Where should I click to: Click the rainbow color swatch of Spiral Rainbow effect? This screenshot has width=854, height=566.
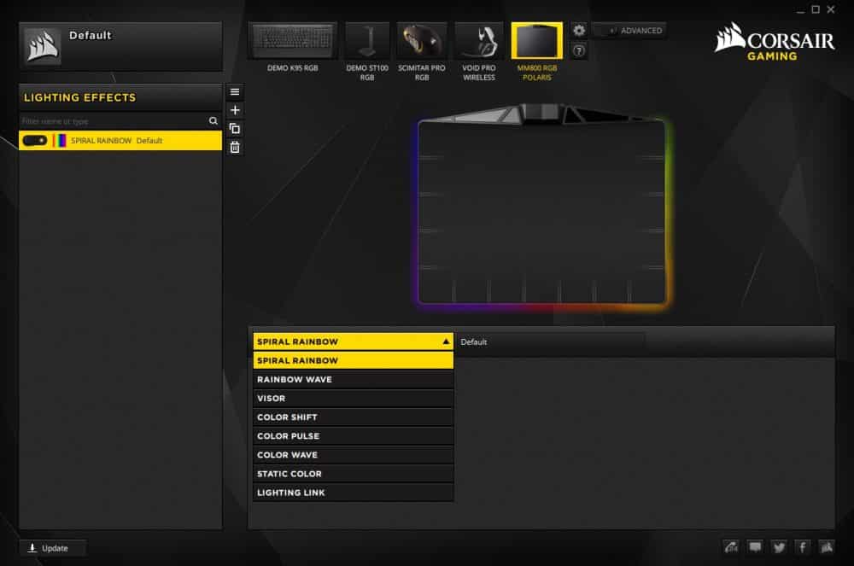coord(60,140)
